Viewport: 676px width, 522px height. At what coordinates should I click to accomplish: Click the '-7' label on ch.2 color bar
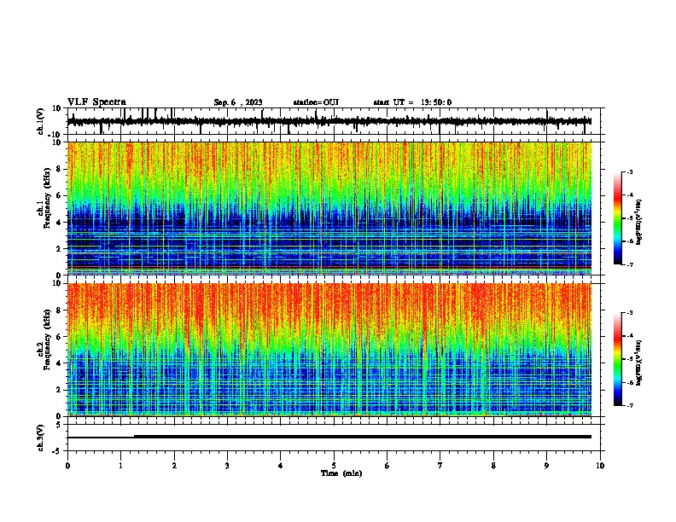[629, 405]
